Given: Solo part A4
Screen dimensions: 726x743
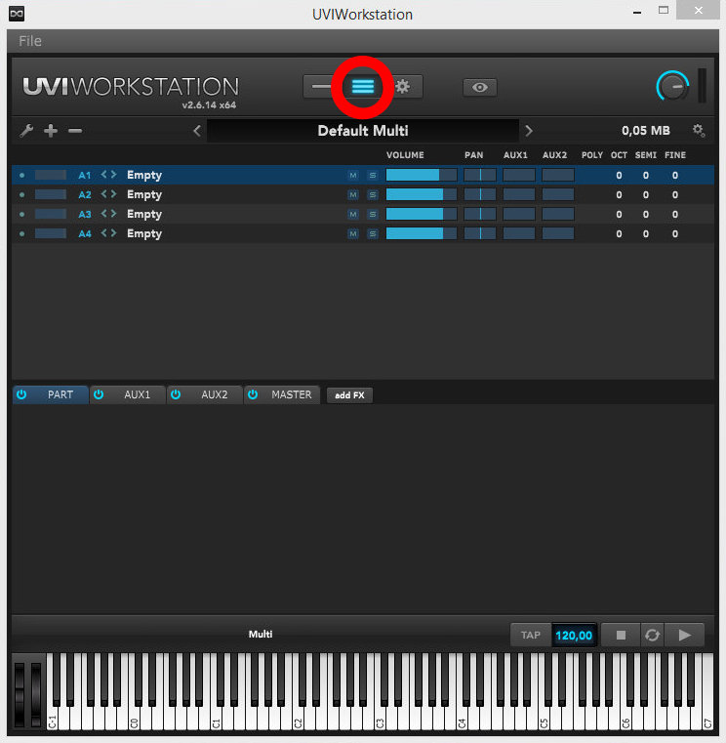Looking at the screenshot, I should 373,233.
